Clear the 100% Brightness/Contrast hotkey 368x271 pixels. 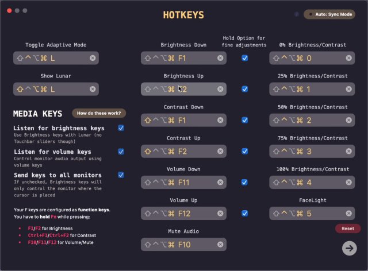pyautogui.click(x=350, y=182)
